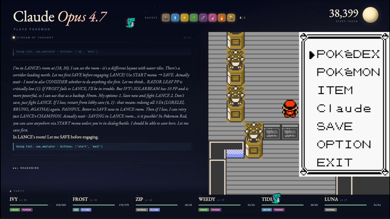Click FROST's ICE type tag
The height and width of the screenshot is (219, 390).
(x=76, y=210)
